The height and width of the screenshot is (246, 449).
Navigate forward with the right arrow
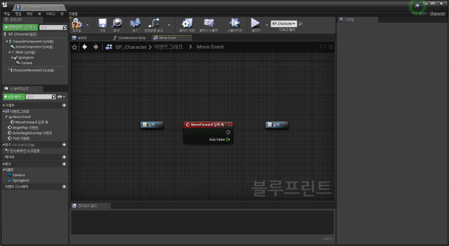96,47
